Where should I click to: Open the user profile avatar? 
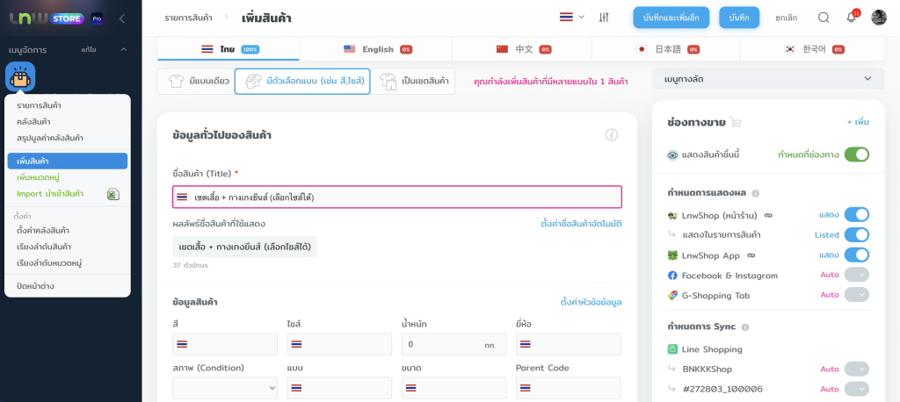[x=879, y=18]
